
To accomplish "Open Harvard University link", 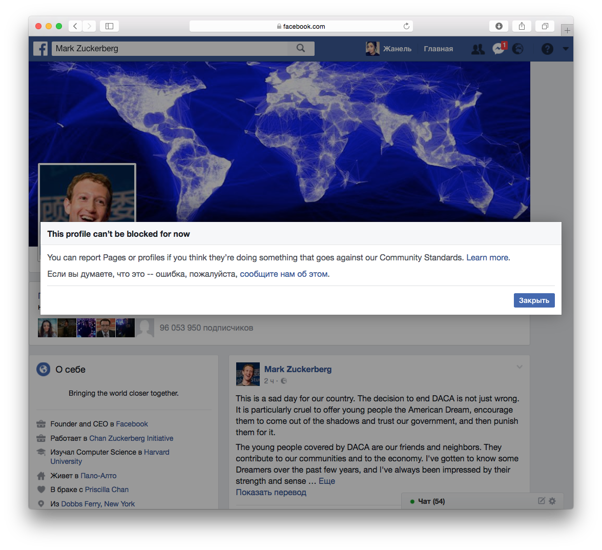I will click(110, 457).
